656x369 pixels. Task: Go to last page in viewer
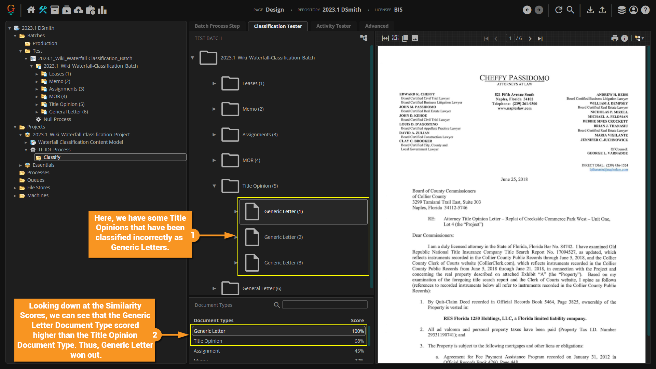pos(540,38)
